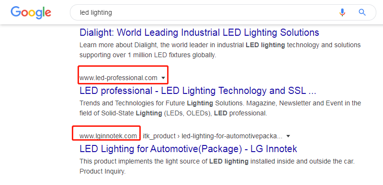Start voice search with the microphone icon
Viewport: 383px width, 185px height.
click(x=342, y=12)
